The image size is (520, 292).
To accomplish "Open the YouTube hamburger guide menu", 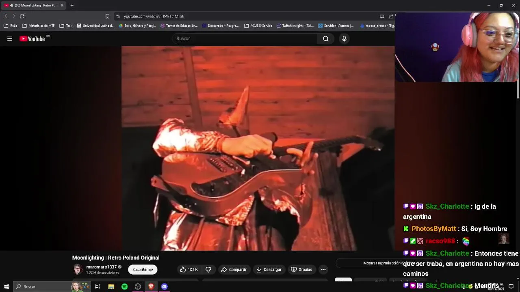I will 10,39.
